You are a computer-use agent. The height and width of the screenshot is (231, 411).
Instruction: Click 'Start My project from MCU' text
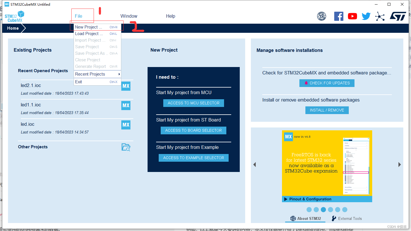tap(184, 93)
